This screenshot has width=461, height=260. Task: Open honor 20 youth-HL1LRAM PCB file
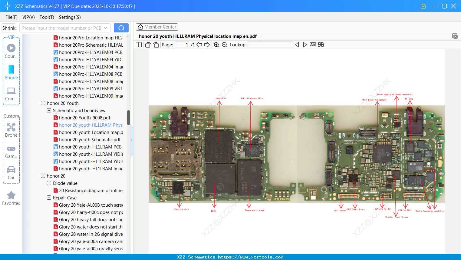tap(90, 147)
